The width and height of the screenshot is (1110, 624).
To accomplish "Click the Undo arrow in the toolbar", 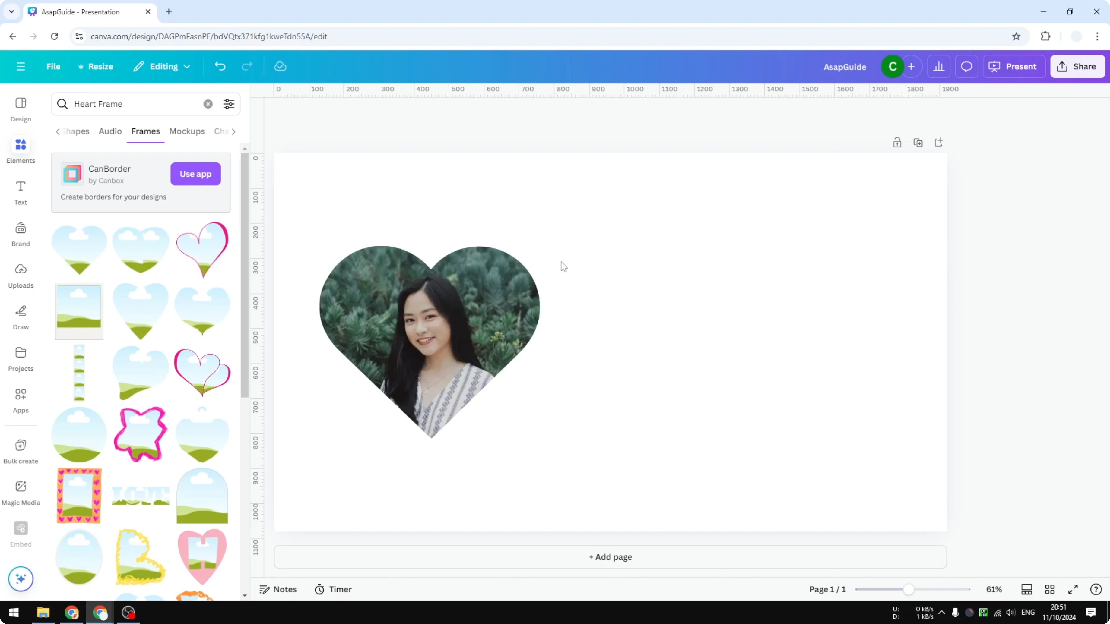I will click(x=220, y=66).
